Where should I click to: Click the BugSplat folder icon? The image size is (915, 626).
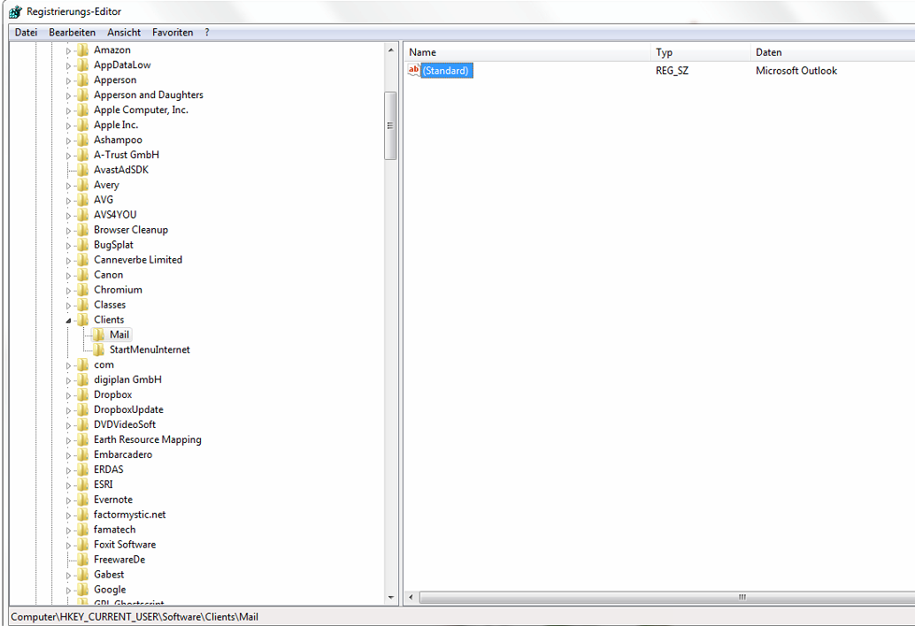(83, 245)
